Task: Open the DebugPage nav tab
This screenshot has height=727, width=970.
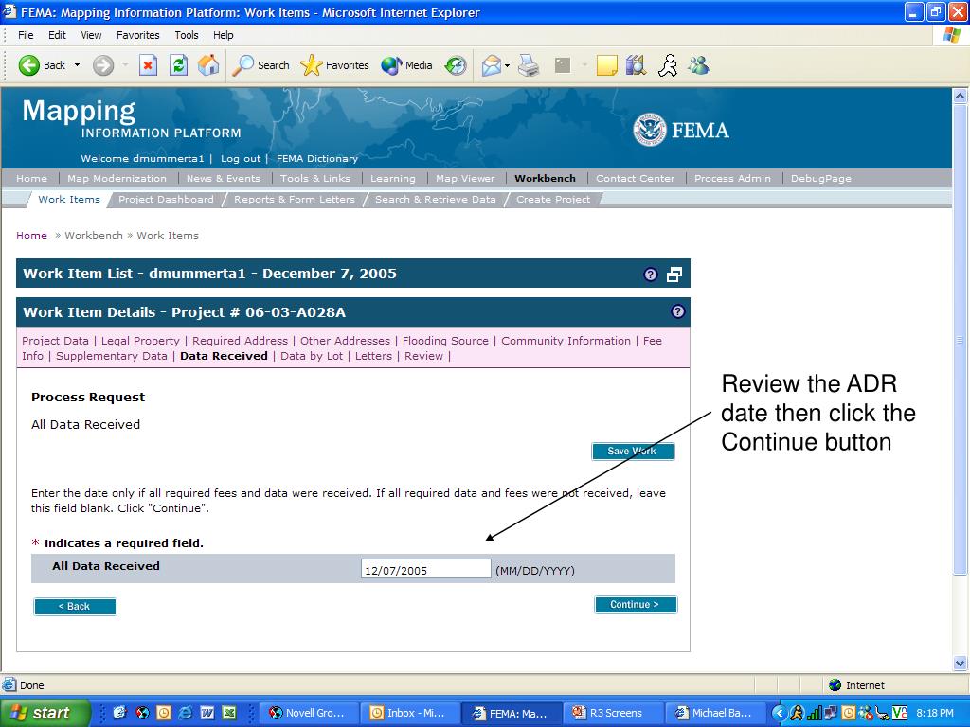Action: (x=821, y=178)
